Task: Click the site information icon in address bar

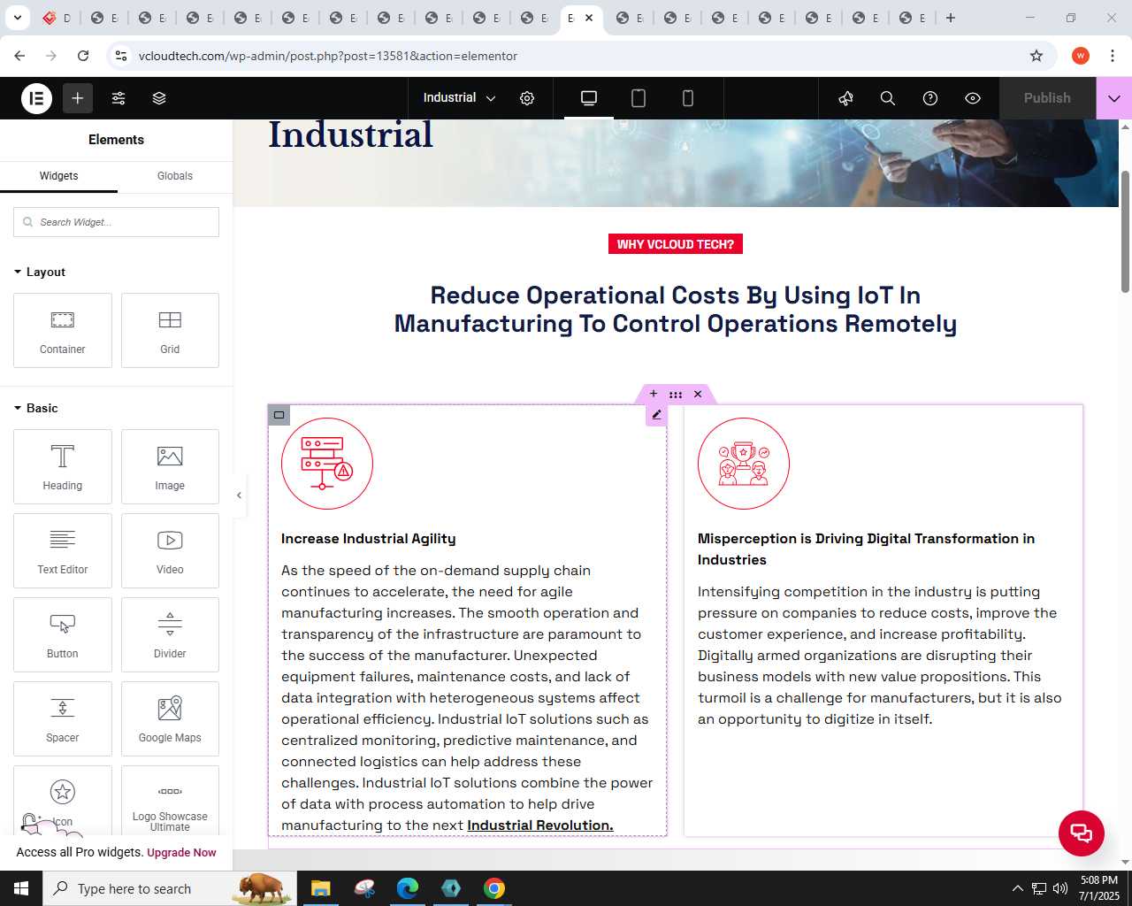Action: coord(122,56)
